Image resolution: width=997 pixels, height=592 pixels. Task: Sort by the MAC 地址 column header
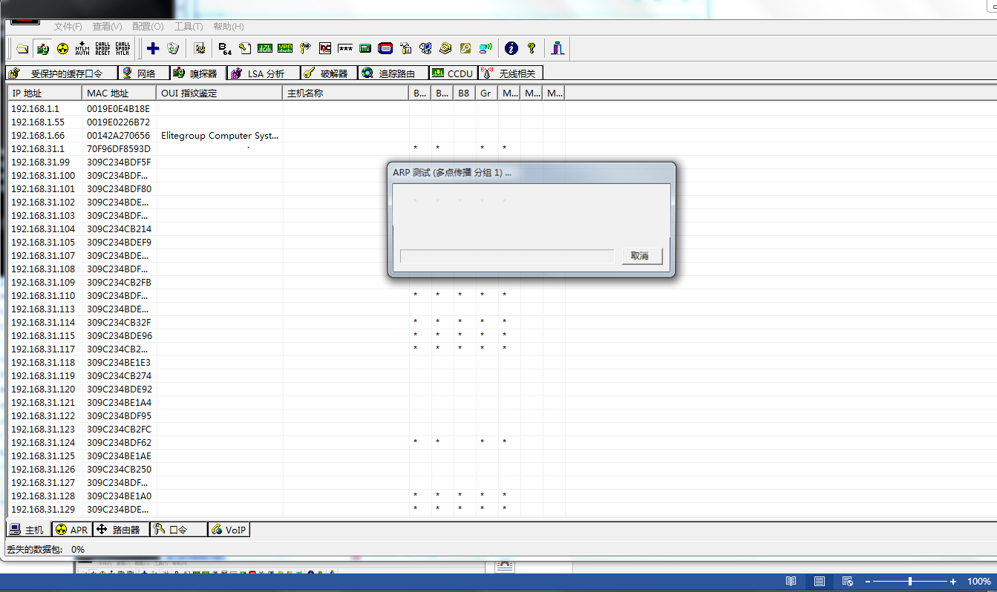pos(120,93)
